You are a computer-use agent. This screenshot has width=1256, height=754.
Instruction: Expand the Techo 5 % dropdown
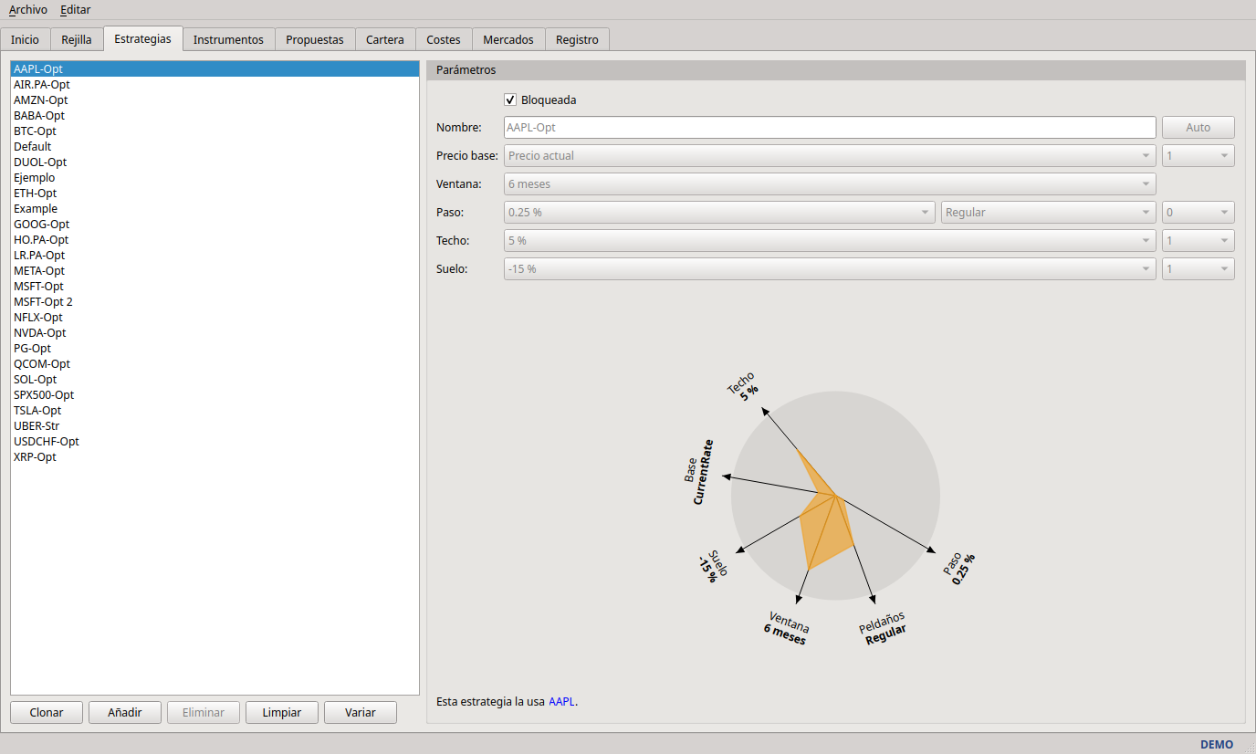pyautogui.click(x=830, y=240)
